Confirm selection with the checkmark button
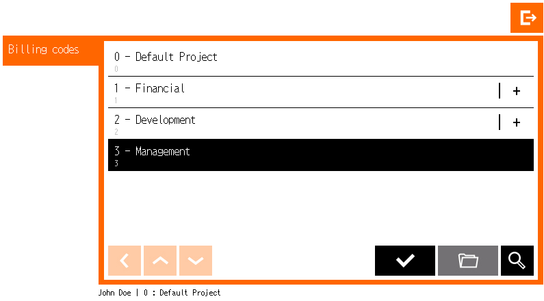 (x=404, y=261)
